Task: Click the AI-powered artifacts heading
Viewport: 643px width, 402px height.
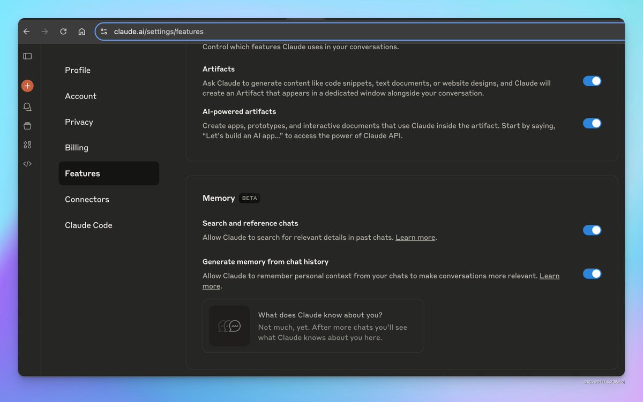Action: (240, 112)
